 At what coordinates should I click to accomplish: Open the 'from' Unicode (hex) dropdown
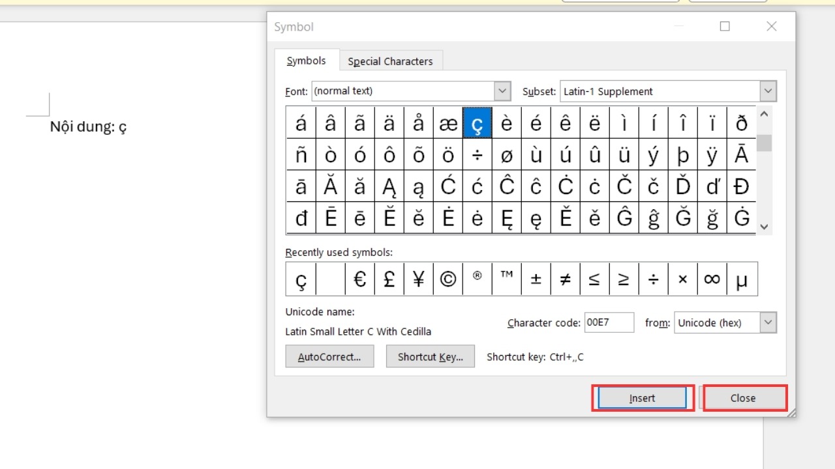click(768, 322)
